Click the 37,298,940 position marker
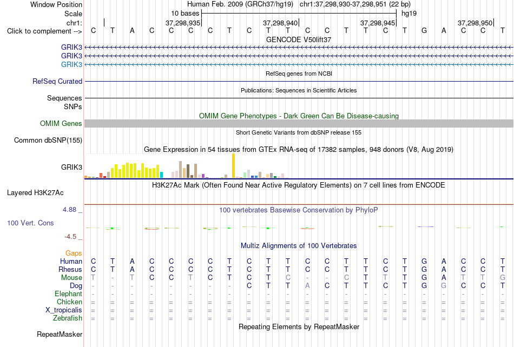Viewport: 514px width, 347px height. (x=280, y=23)
